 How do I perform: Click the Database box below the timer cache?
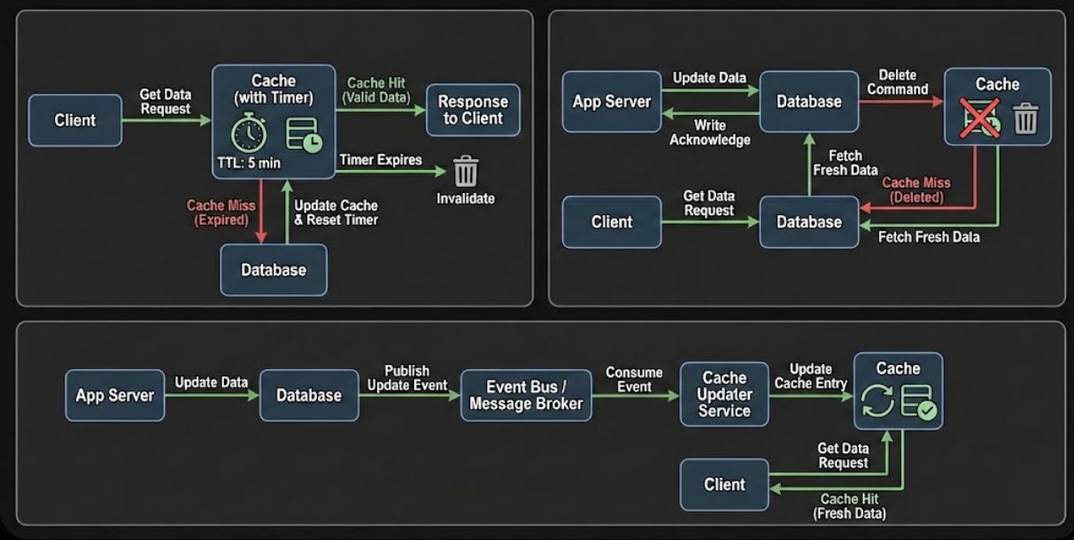tap(274, 270)
